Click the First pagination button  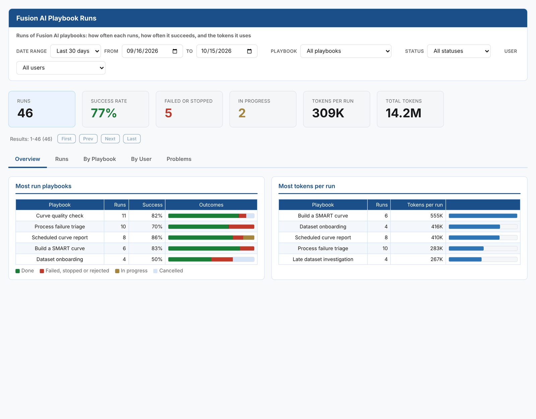(66, 139)
